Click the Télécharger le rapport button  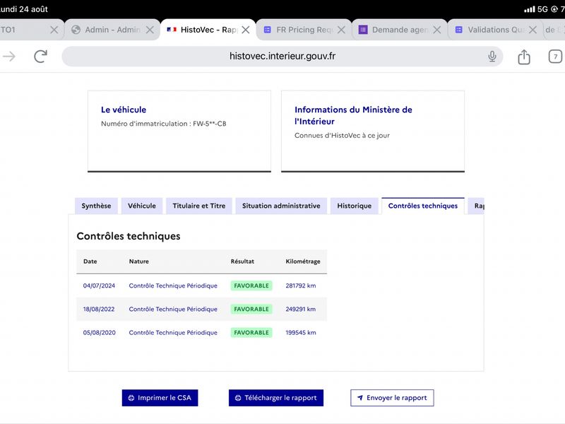click(276, 398)
